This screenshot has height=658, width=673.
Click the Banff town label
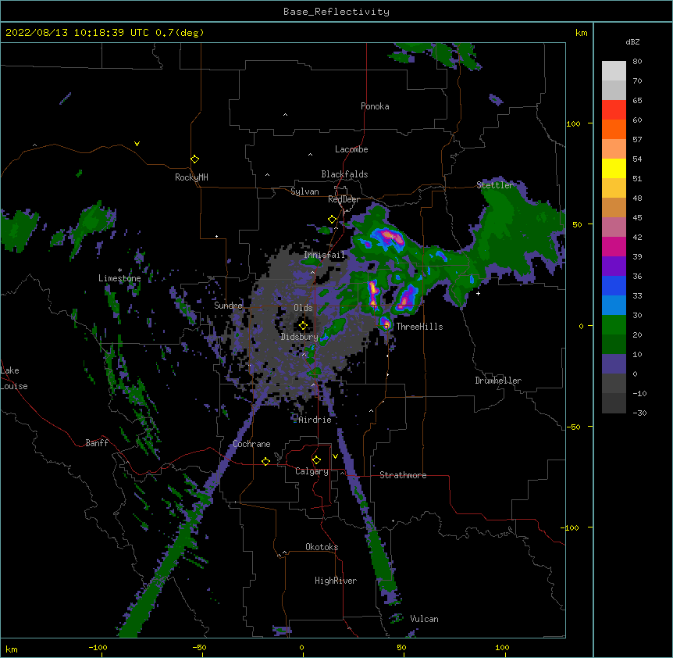(x=97, y=443)
